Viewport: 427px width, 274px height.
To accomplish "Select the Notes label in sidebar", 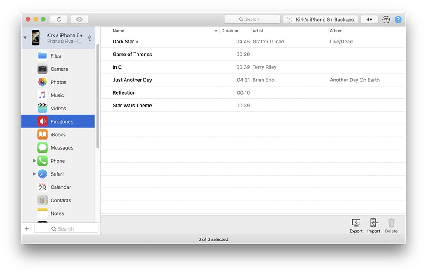I will 57,213.
